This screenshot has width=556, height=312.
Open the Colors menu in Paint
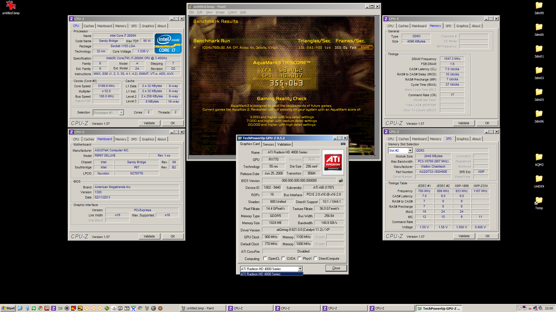tap(232, 12)
